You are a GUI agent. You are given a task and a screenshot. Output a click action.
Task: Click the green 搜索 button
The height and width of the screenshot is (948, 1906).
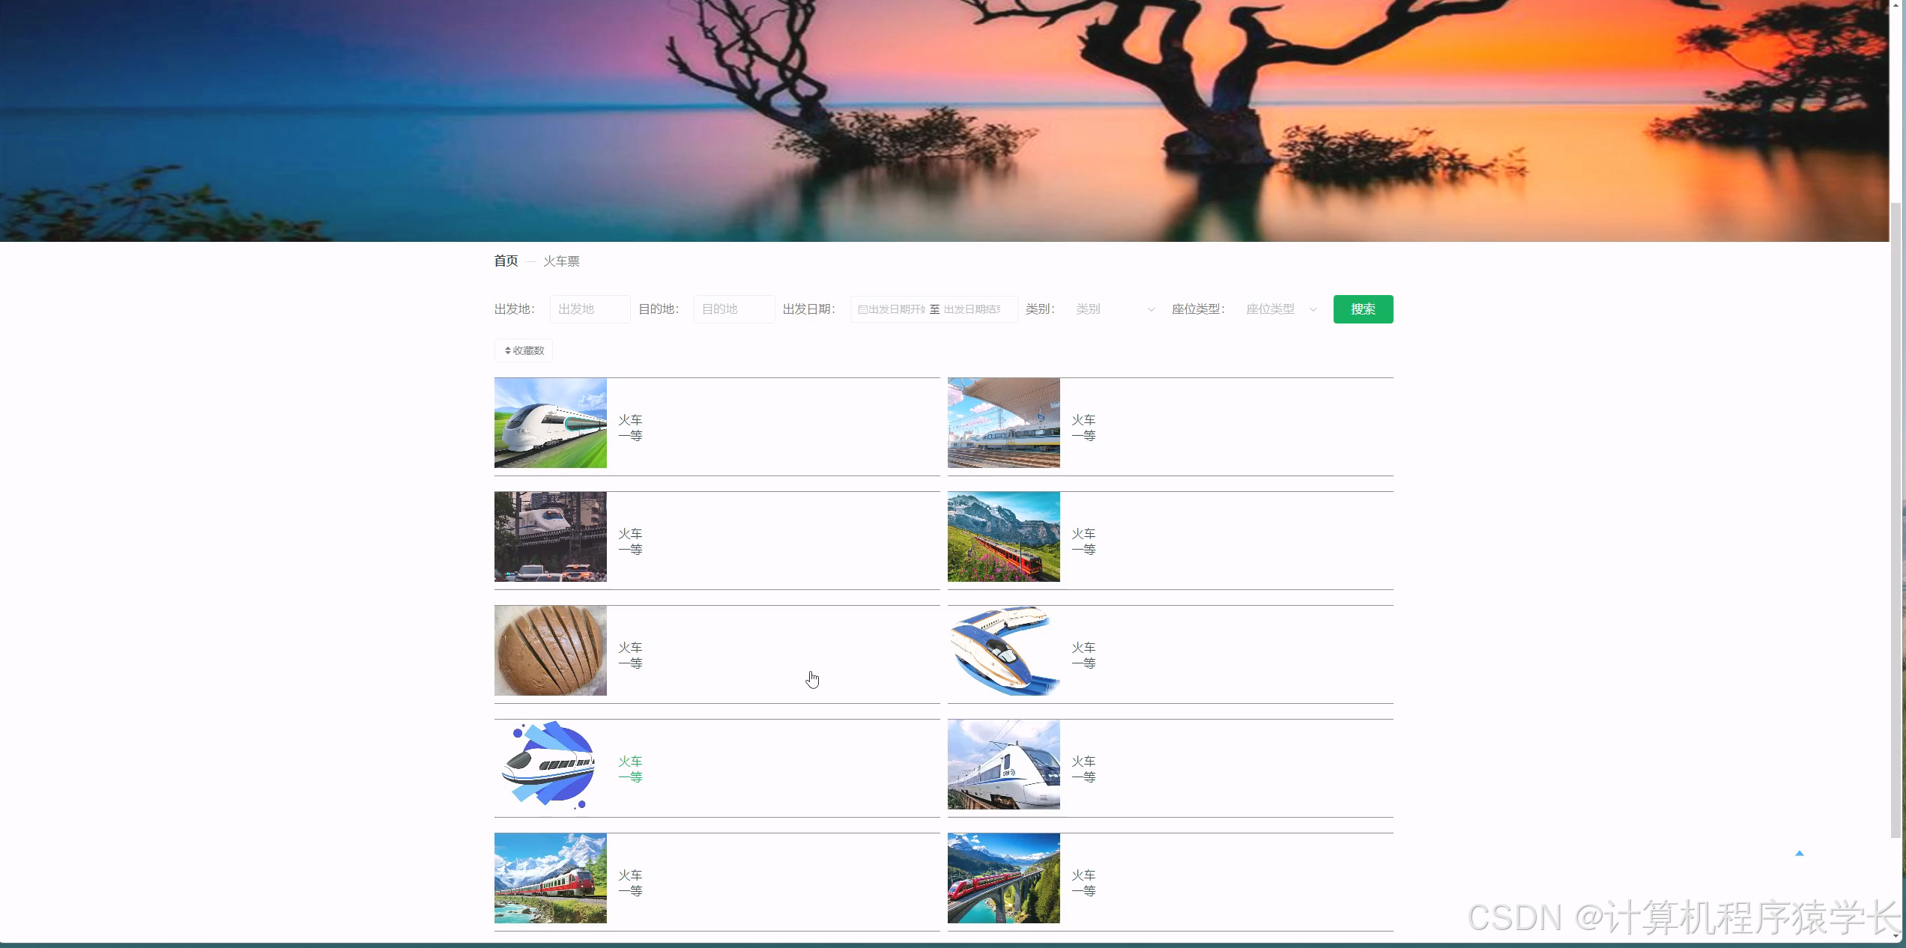[x=1362, y=309]
